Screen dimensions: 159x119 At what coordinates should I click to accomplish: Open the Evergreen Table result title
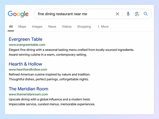coord(25,39)
